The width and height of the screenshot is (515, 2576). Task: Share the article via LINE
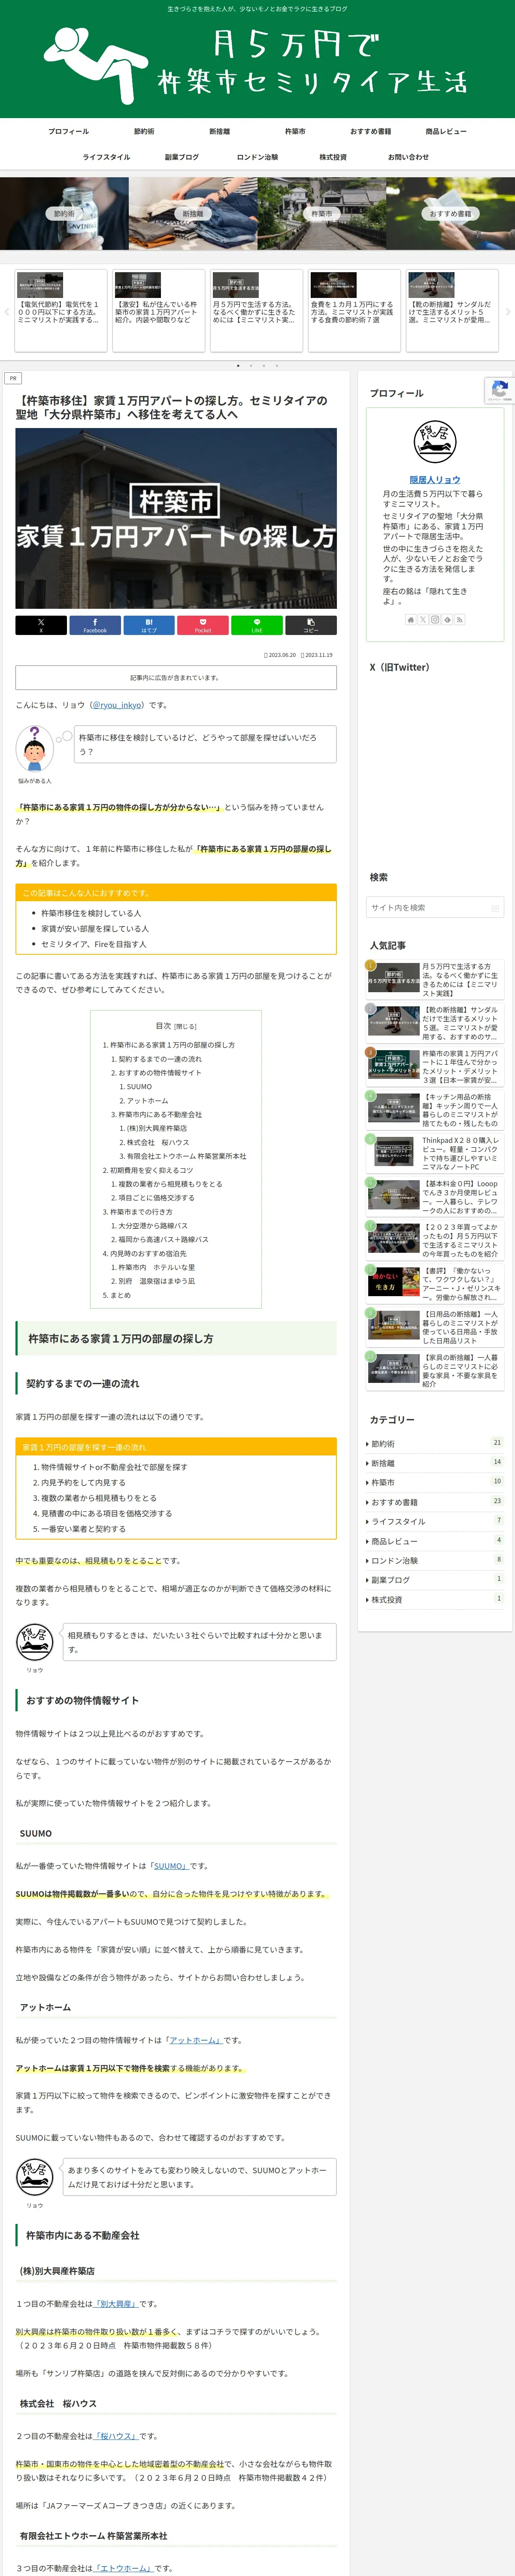pyautogui.click(x=257, y=625)
